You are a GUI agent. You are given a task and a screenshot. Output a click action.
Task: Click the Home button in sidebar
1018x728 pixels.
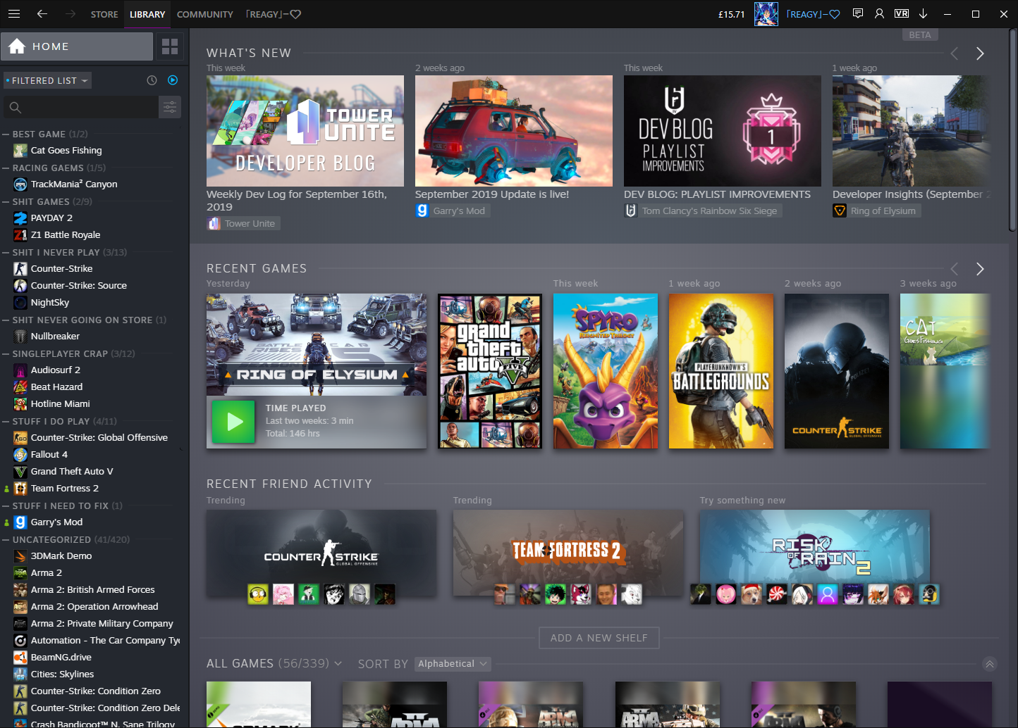[77, 46]
